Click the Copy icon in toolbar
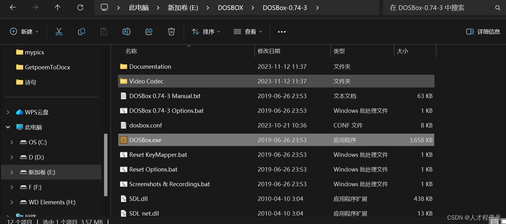This screenshot has height=224, width=506. (82, 32)
